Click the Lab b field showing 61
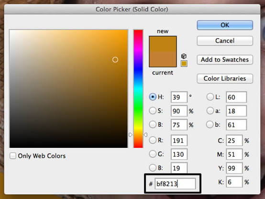Viewport: 265px width, 199px height. point(236,125)
